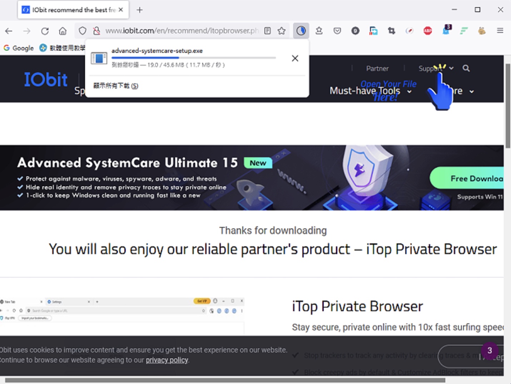The image size is (511, 384).
Task: Click the Thanks for downloading text
Action: 273,231
